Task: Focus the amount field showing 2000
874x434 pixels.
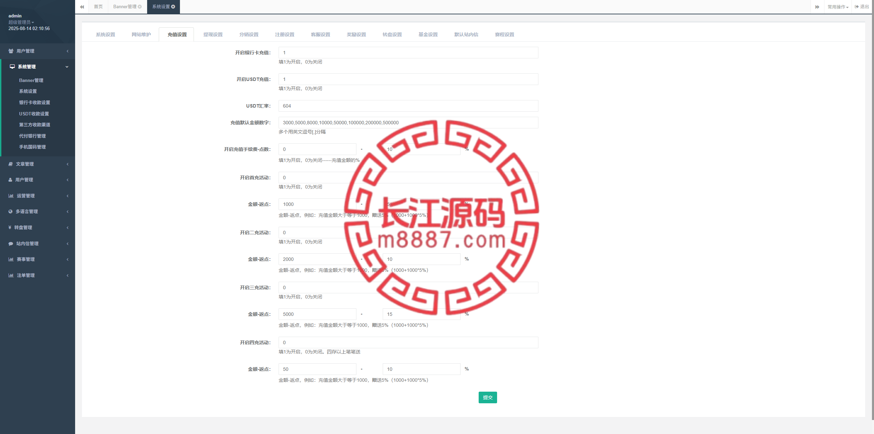Action: (x=318, y=259)
